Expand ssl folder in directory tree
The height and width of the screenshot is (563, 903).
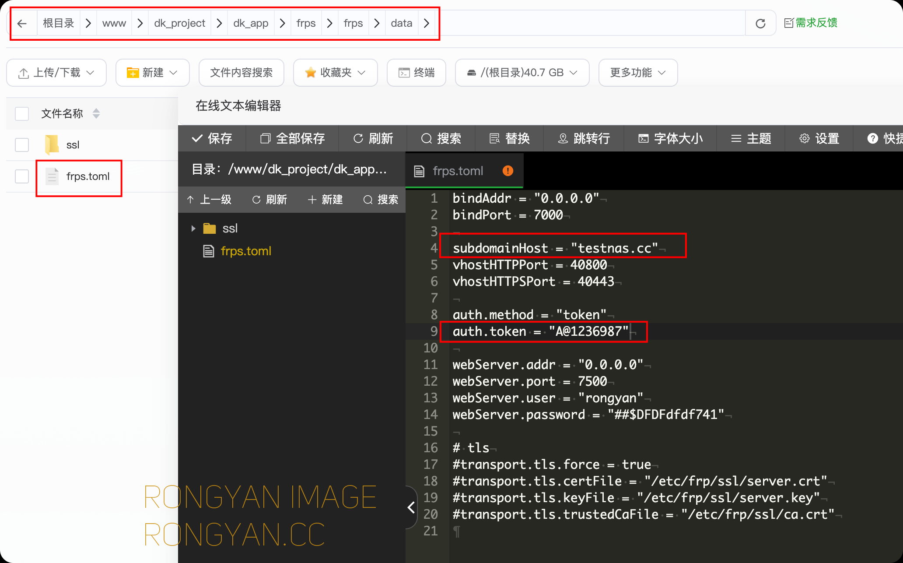click(x=193, y=228)
